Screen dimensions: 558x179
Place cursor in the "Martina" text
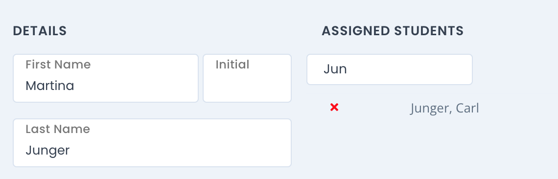[x=50, y=86]
